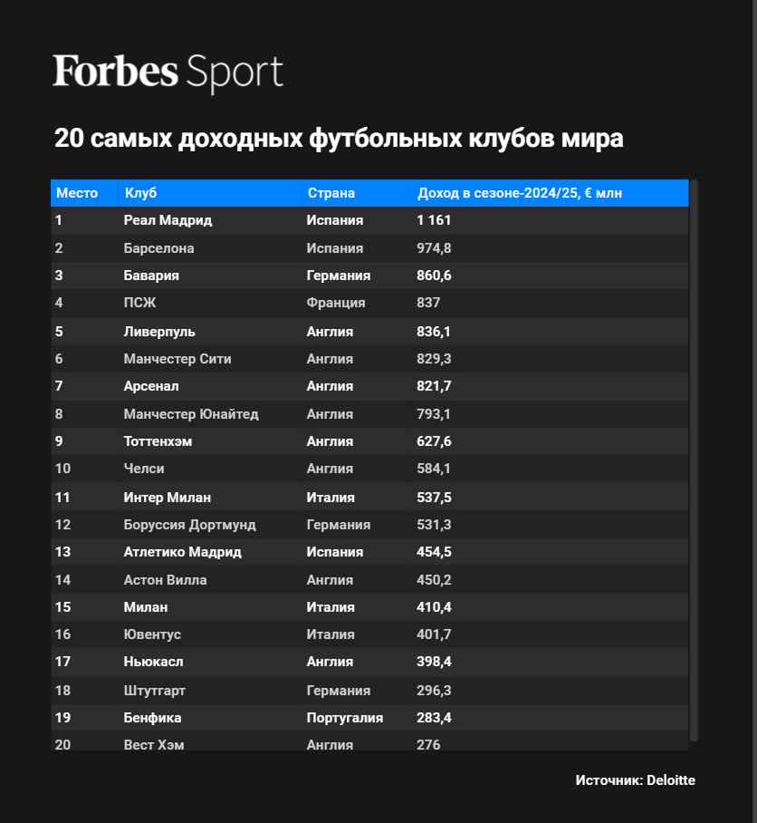Click the Клуб column header
The image size is (757, 823).
pos(141,193)
